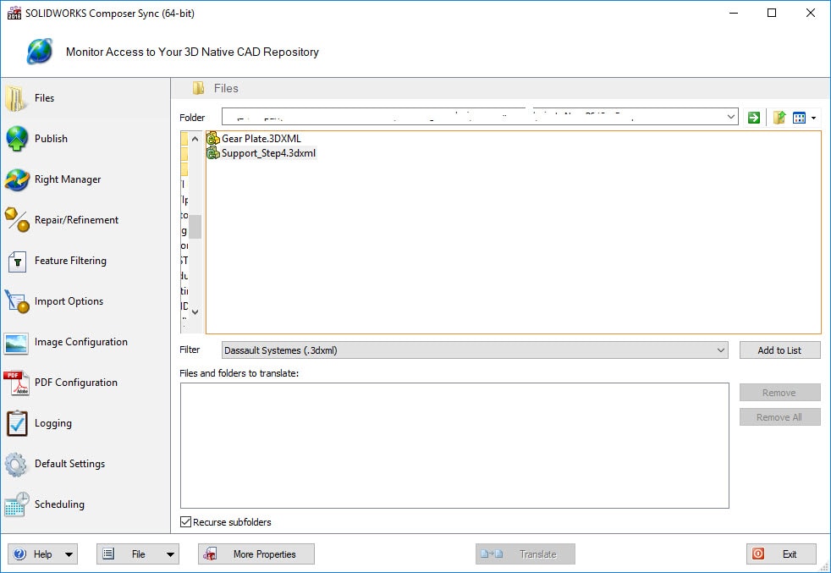Screen dimensions: 831x573
Task: Click the Logging clipboard icon
Action: (x=17, y=423)
